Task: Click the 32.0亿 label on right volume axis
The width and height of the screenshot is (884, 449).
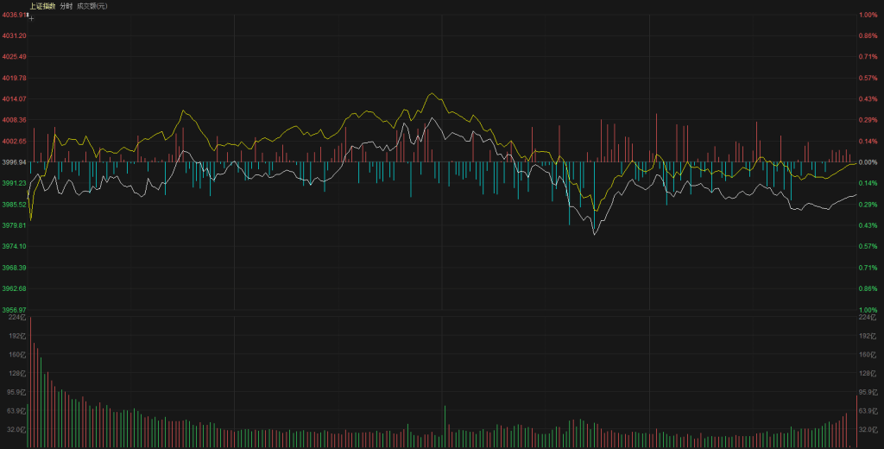Action: pyautogui.click(x=867, y=429)
